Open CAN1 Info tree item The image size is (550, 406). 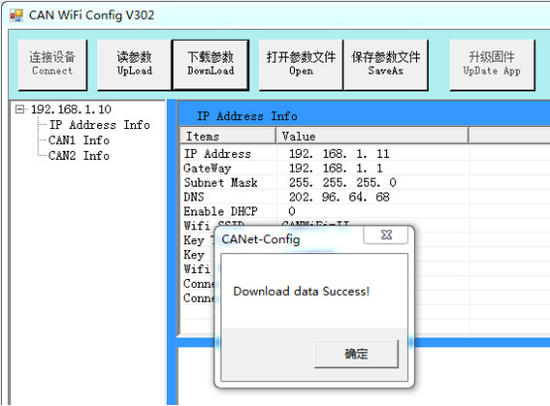point(78,140)
